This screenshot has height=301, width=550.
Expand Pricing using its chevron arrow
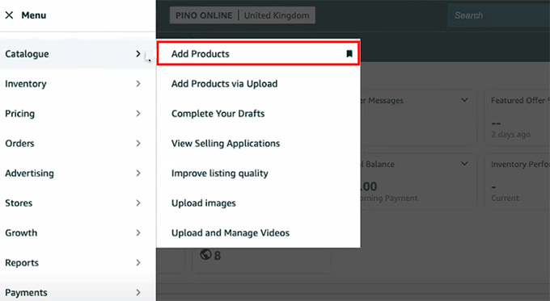[138, 114]
